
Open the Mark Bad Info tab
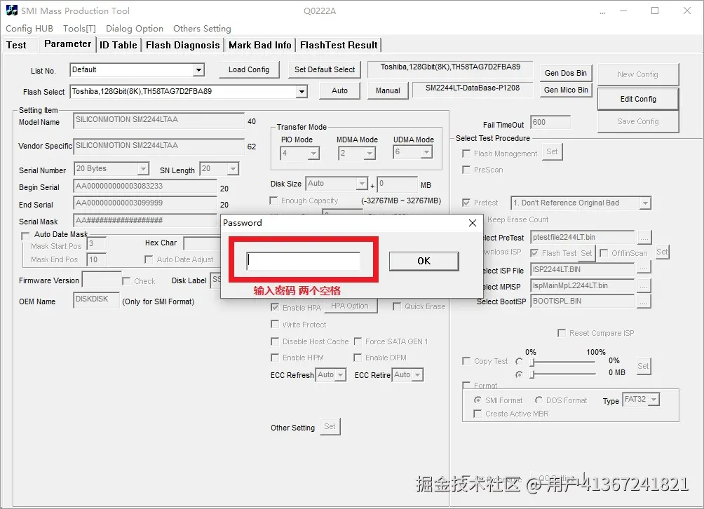[x=260, y=45]
